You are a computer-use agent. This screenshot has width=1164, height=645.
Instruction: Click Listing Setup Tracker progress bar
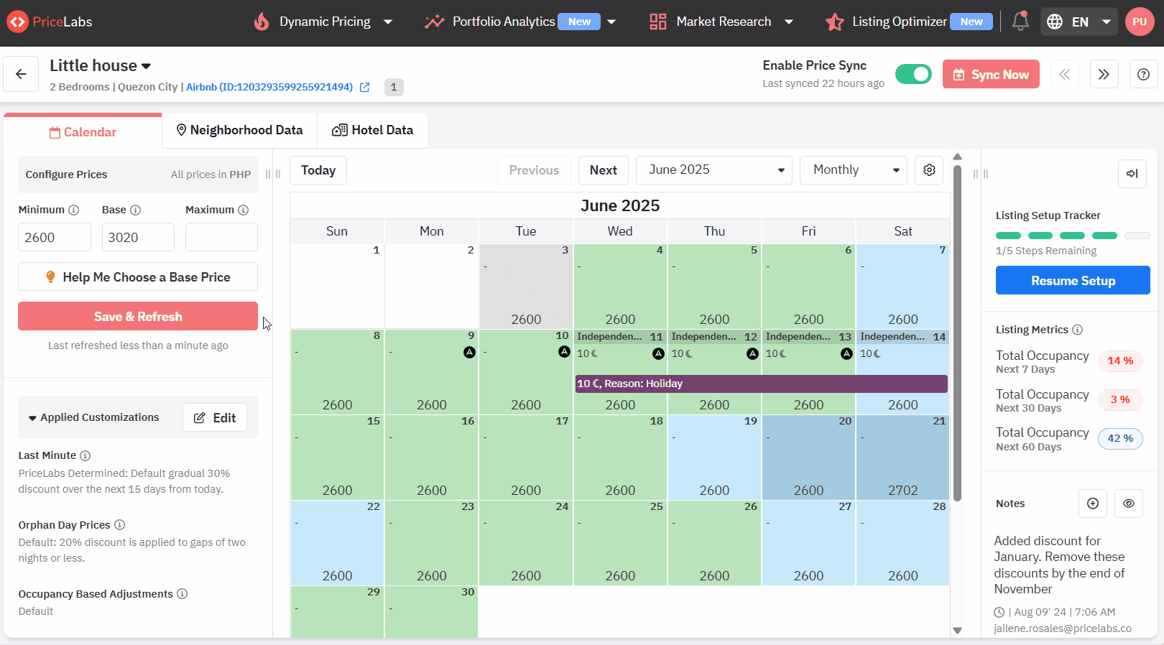(1073, 236)
